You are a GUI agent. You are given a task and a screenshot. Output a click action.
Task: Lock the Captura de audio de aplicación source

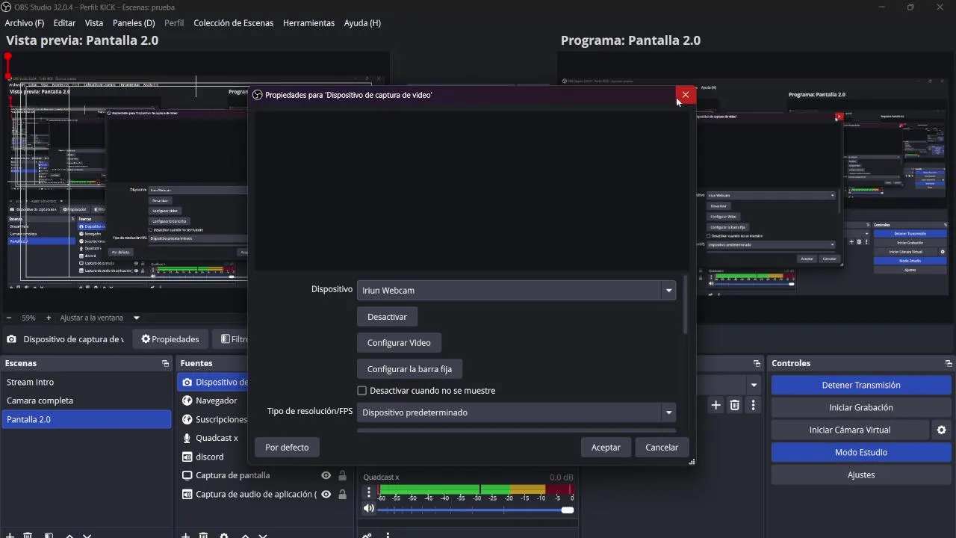pyautogui.click(x=342, y=494)
